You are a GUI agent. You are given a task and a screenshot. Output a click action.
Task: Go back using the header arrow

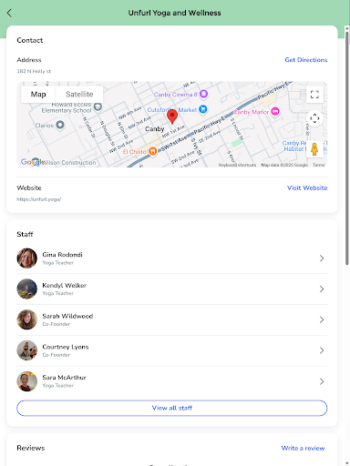9,13
